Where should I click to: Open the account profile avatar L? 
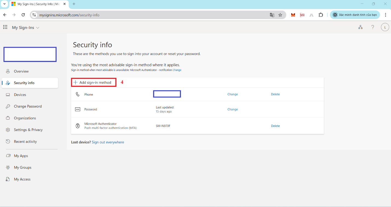pyautogui.click(x=385, y=27)
